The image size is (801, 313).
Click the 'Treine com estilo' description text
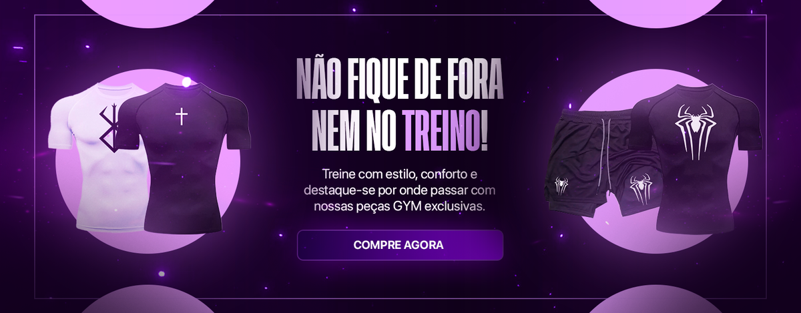400,190
